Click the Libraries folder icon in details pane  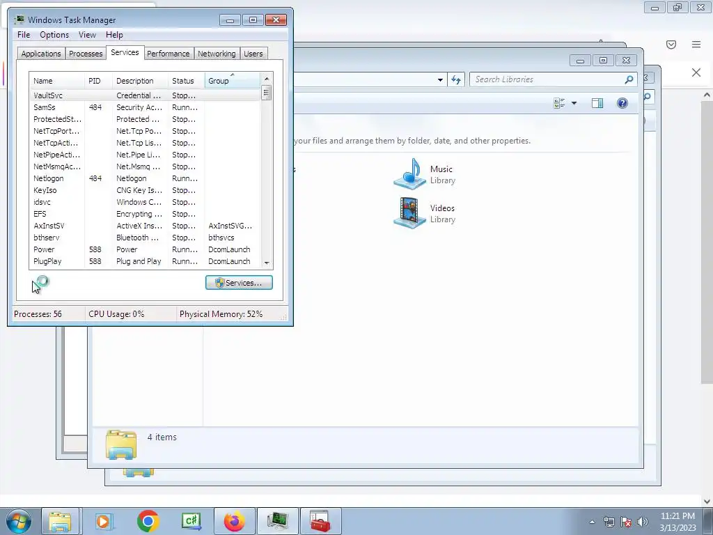click(121, 444)
